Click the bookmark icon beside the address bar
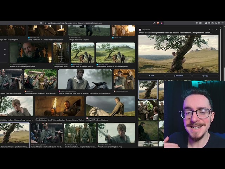 (41, 23)
